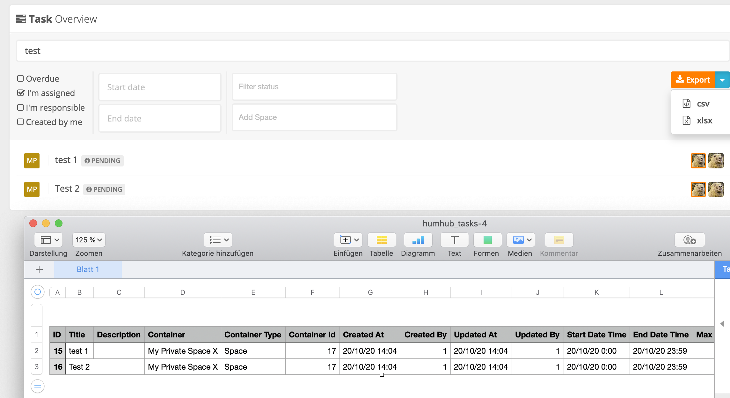Open the task titled test 1
The image size is (730, 398).
click(x=65, y=160)
